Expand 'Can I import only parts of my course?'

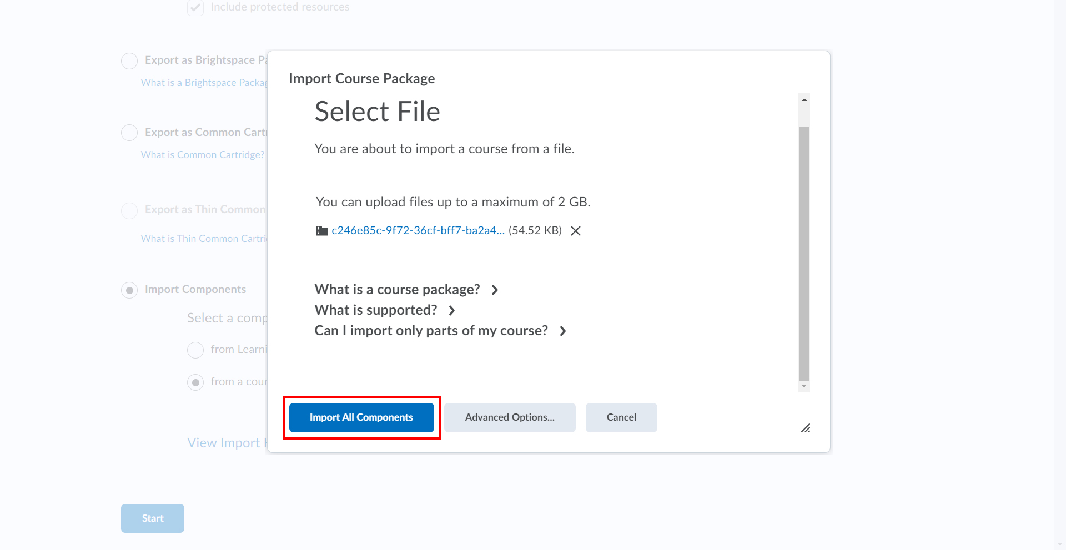(x=440, y=331)
